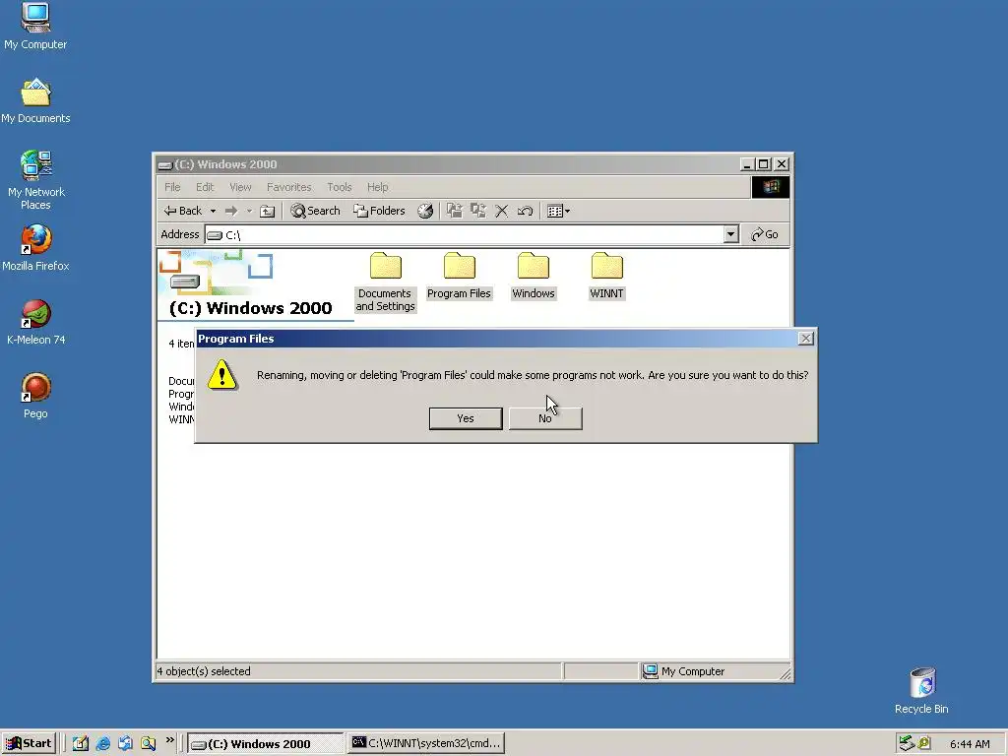Viewport: 1008px width, 756px height.
Task: Launch Internet Explorer from Quick Launch
Action: [x=102, y=743]
